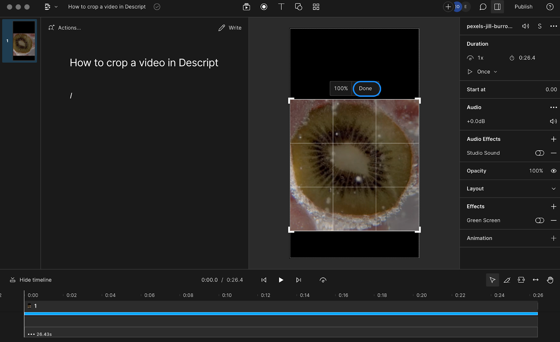Expand the Layout section
The width and height of the screenshot is (560, 342).
[x=553, y=189]
